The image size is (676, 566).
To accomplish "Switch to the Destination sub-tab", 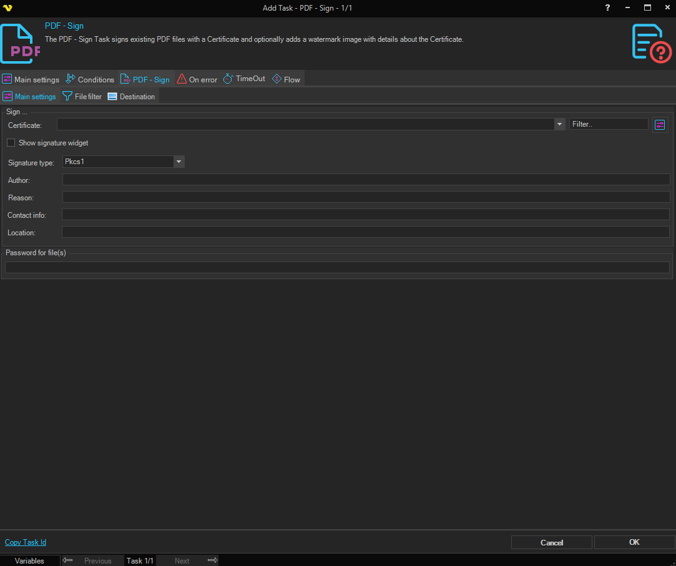I will (x=131, y=97).
